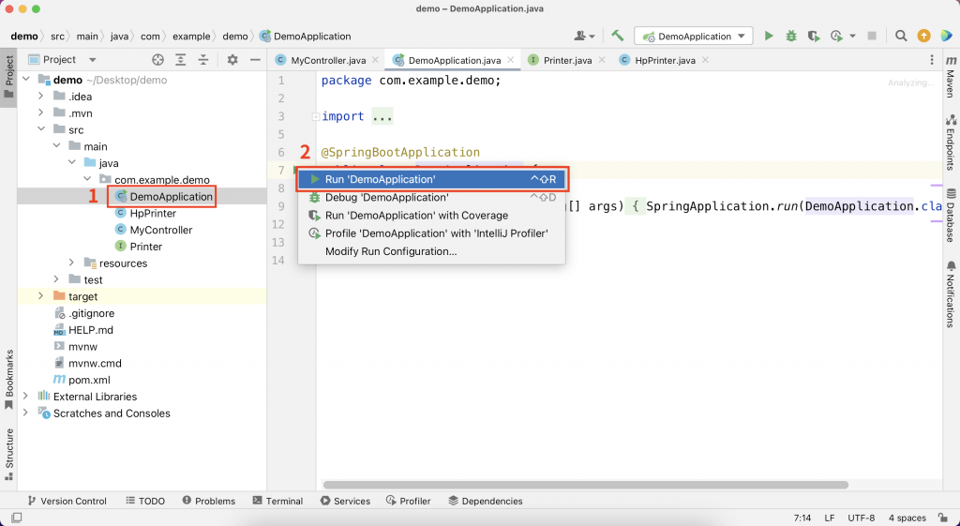
Task: Open the dropdown arrow next to the Profile icon
Action: [x=852, y=37]
